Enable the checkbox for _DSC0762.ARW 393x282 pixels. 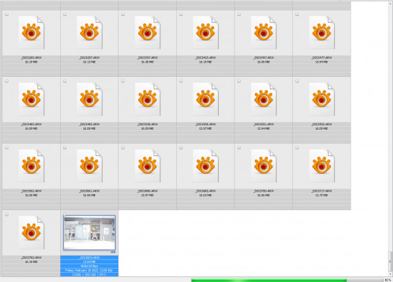(x=7, y=214)
